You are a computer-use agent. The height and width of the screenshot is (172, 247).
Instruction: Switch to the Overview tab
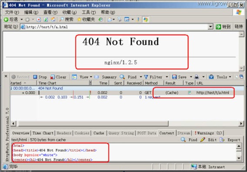[21, 133]
